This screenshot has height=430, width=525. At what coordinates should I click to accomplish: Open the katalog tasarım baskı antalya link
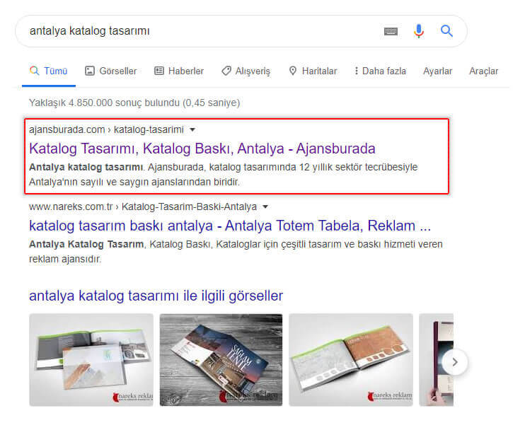click(230, 226)
